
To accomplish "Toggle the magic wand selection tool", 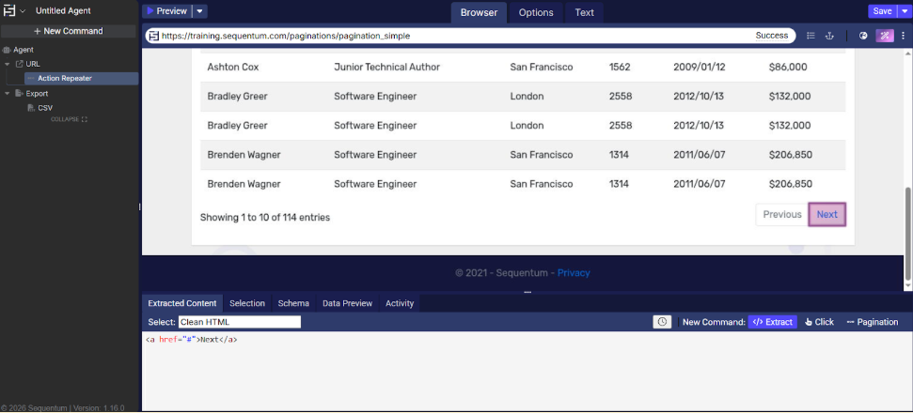I will (885, 36).
